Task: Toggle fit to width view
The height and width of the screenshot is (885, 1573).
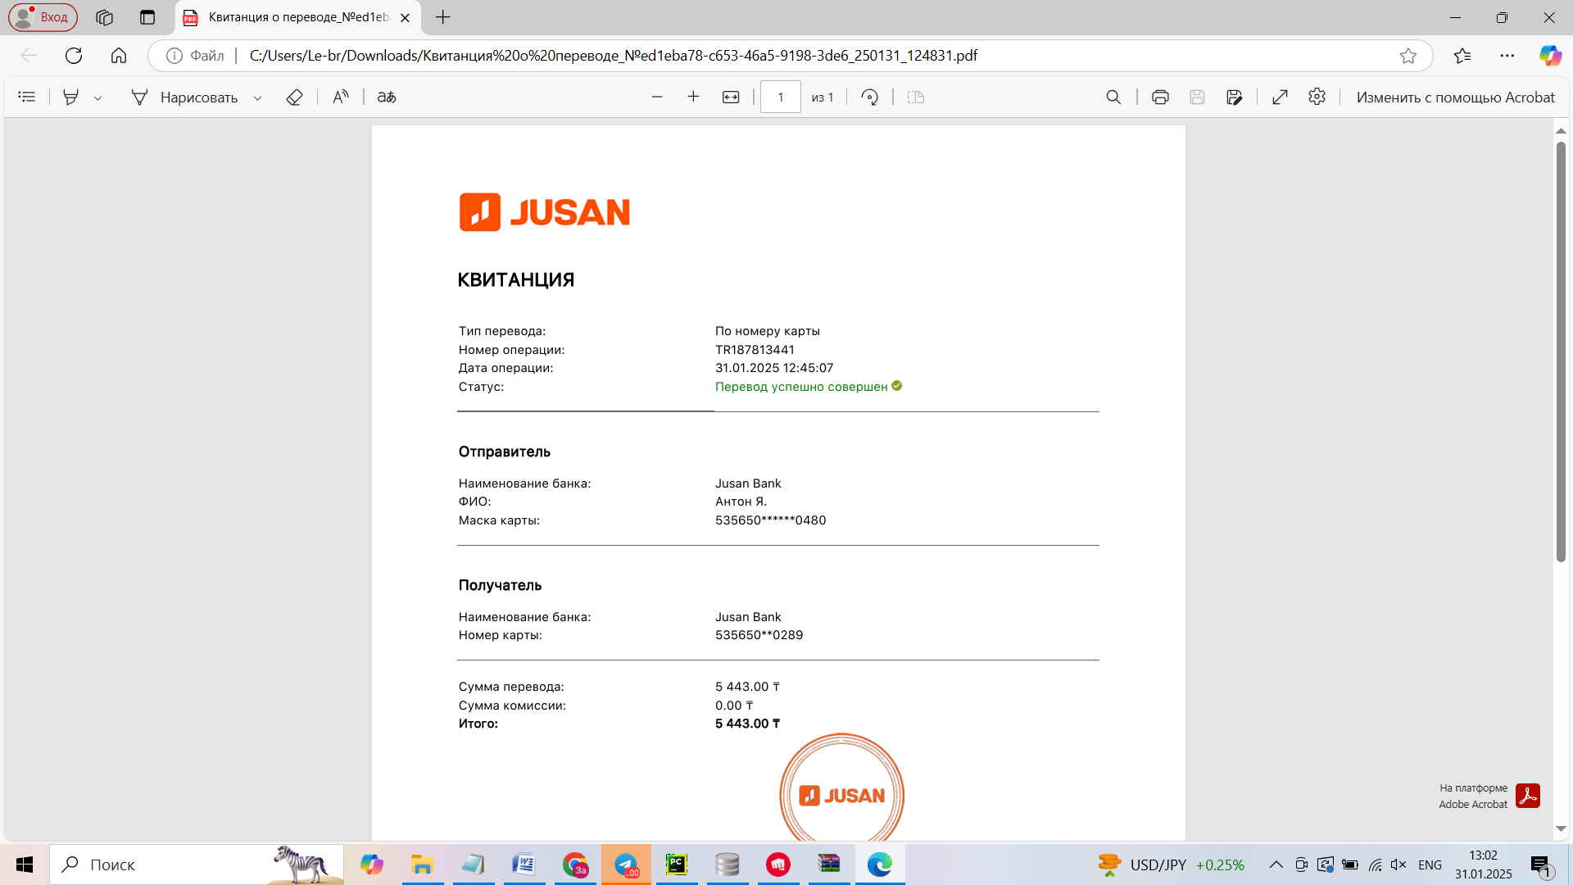Action: (731, 97)
